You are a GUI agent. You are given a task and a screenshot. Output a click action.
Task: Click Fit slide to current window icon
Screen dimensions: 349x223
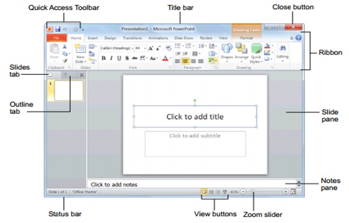293,192
